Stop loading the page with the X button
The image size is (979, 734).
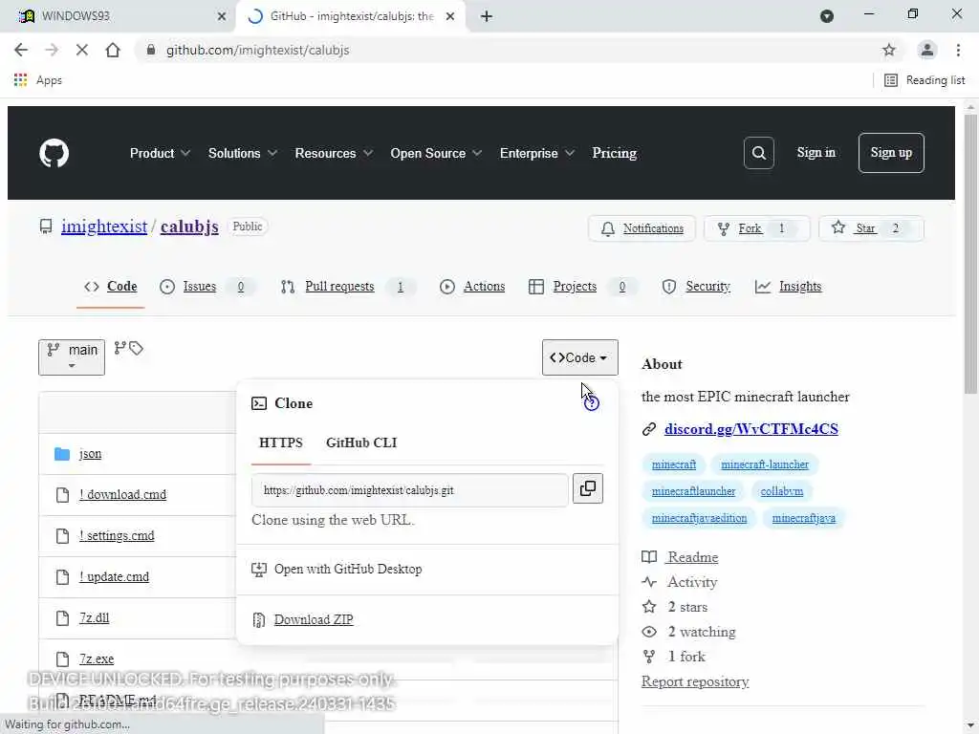pyautogui.click(x=82, y=50)
